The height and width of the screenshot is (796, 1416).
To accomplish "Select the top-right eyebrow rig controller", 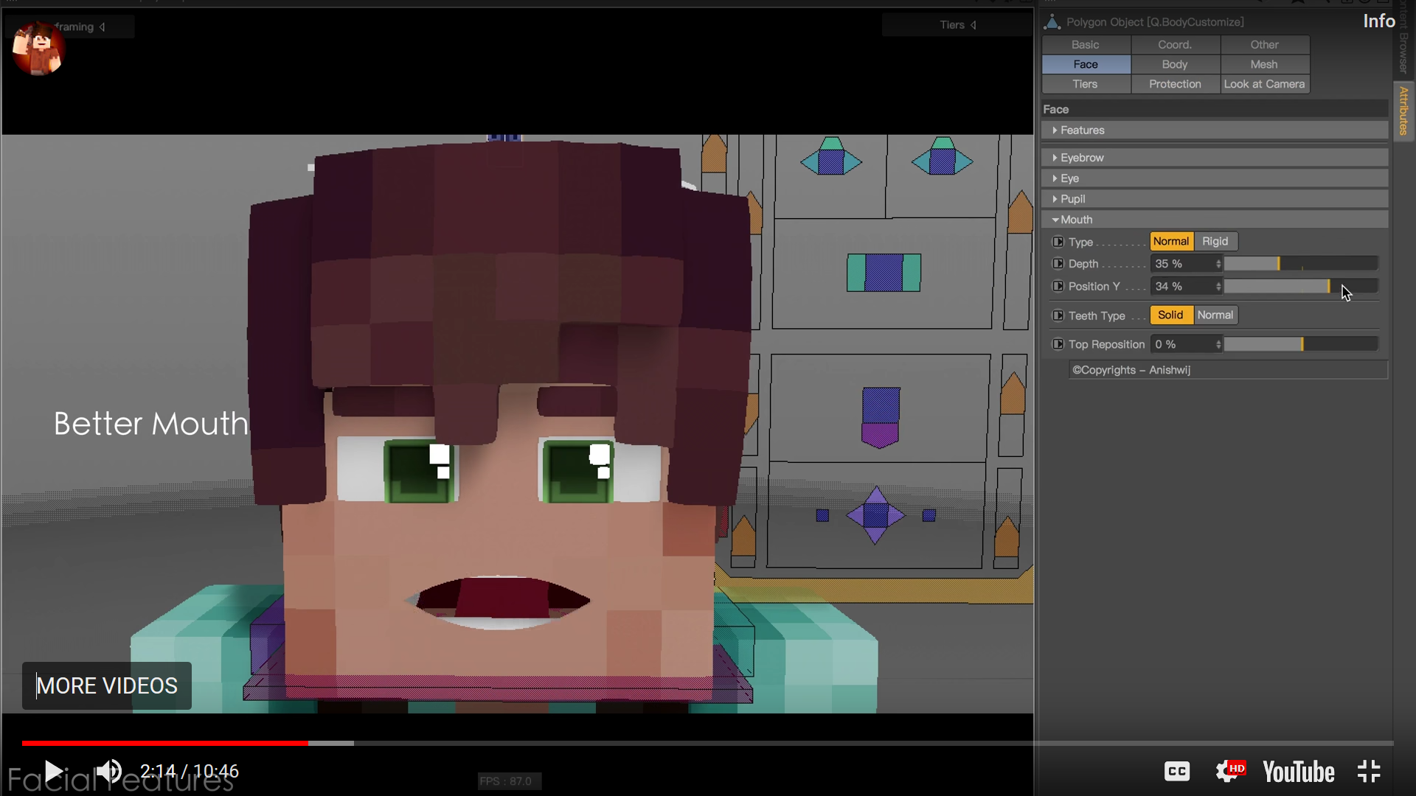I will (x=943, y=156).
